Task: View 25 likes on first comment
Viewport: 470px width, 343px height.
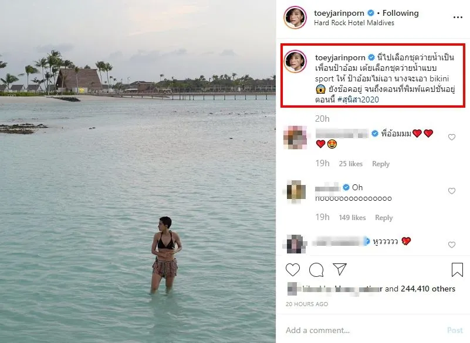Action: 351,164
